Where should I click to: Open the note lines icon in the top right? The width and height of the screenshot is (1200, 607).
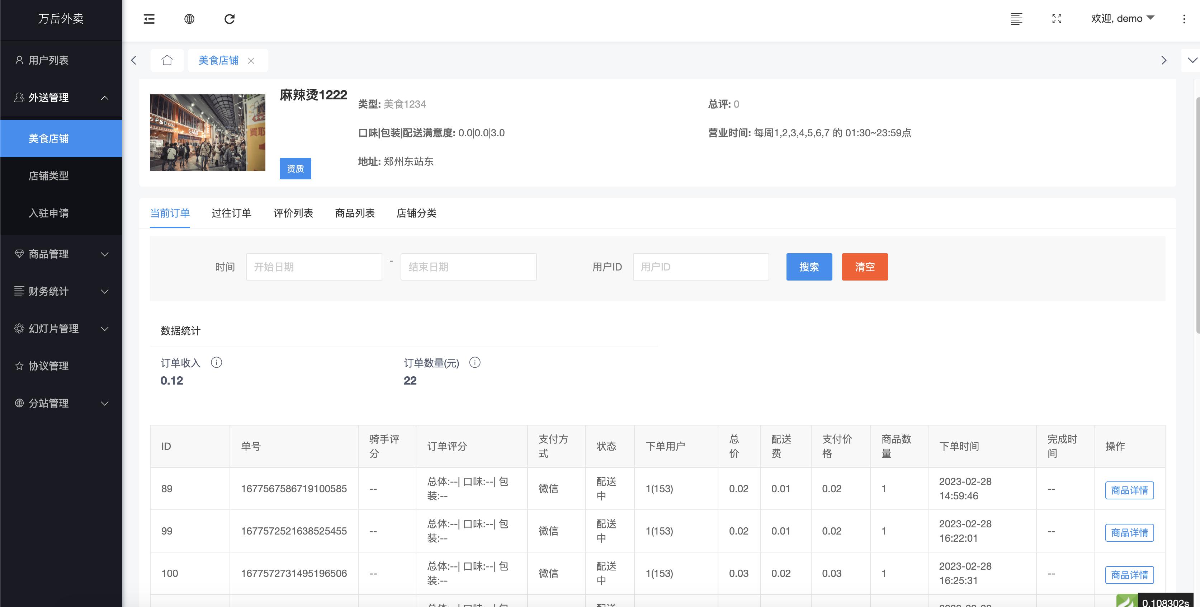[1016, 19]
